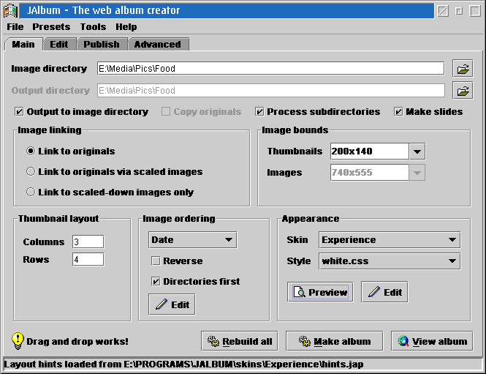Open Images size dropdown arrow
The width and height of the screenshot is (486, 374).
[417, 173]
